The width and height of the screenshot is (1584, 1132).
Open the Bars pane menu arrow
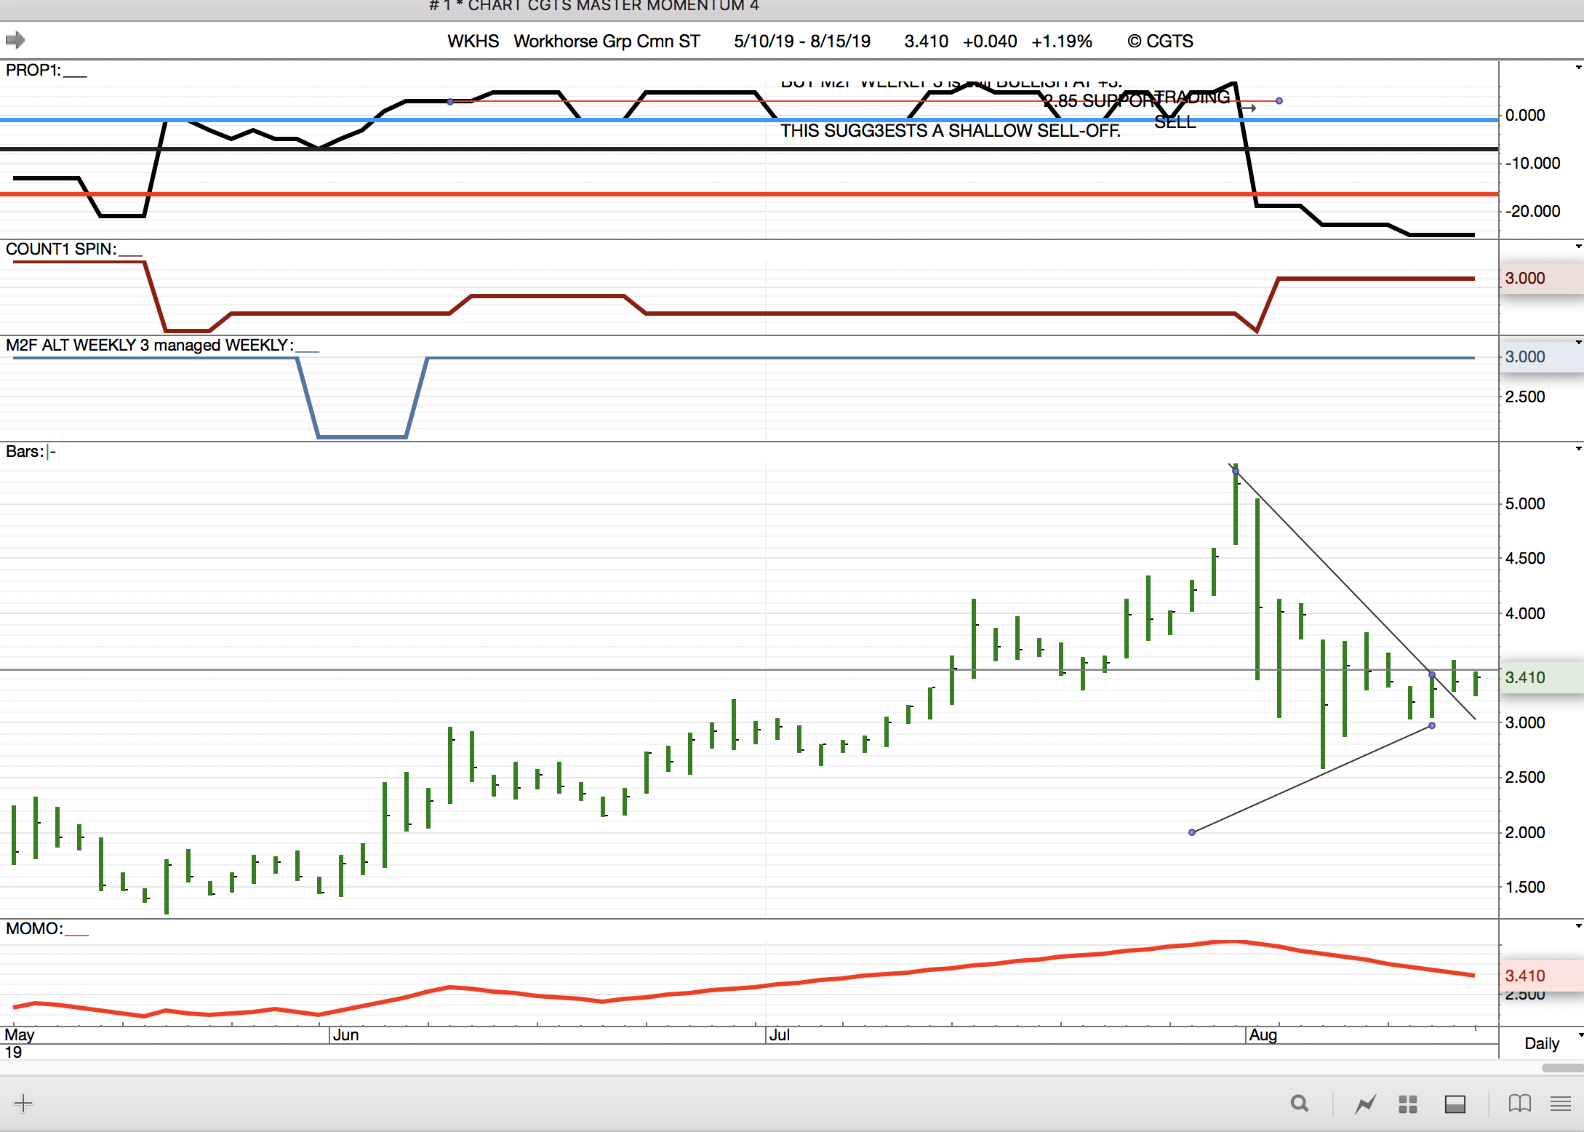coord(1578,449)
